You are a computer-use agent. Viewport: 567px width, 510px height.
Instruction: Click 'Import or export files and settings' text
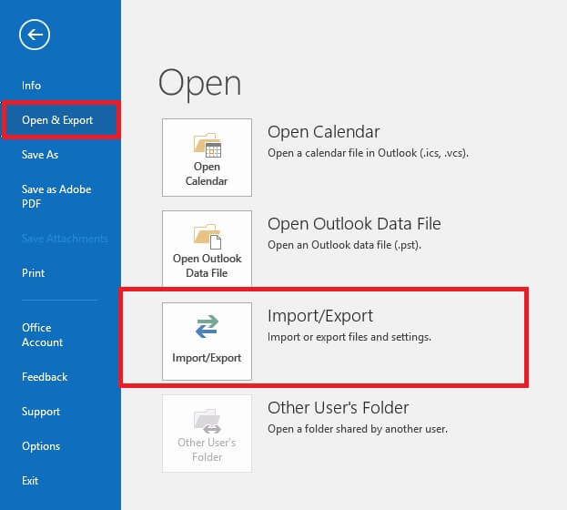[x=349, y=337]
